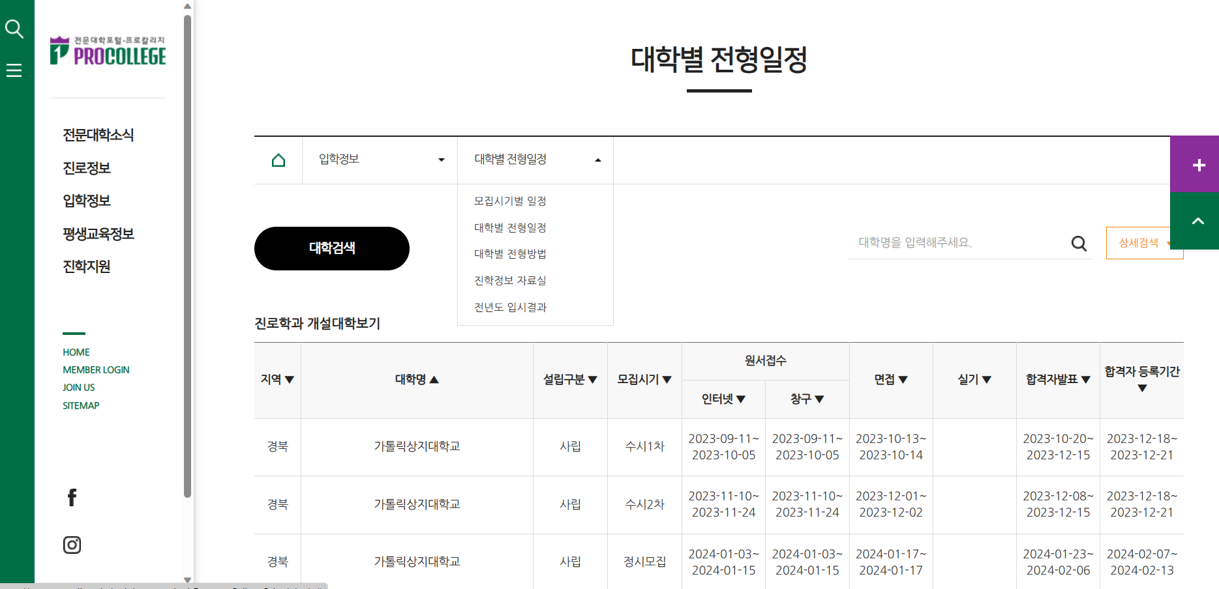This screenshot has height=589, width=1219.
Task: Click the MEMBER LOGIN link
Action: pos(96,370)
